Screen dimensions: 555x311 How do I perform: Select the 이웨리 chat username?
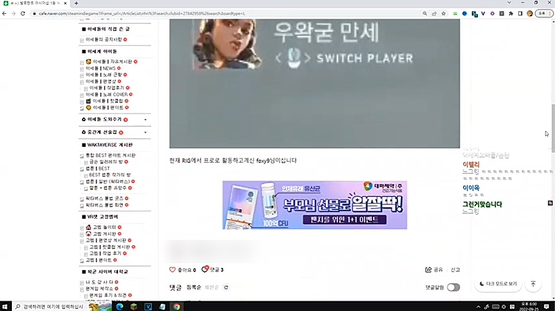471,164
